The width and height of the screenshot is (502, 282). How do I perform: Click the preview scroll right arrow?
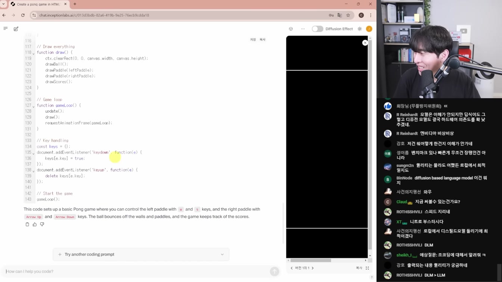click(x=366, y=260)
